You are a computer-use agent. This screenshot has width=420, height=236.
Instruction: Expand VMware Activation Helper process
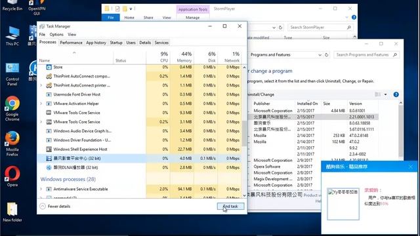(41, 104)
